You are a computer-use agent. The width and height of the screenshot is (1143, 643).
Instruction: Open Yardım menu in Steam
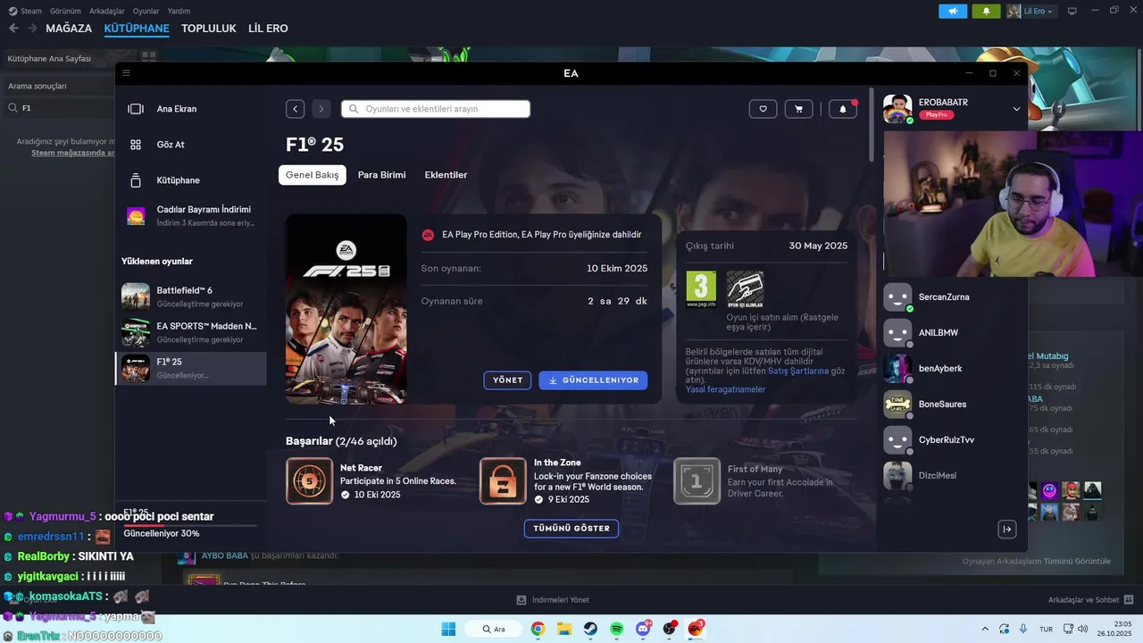point(179,11)
